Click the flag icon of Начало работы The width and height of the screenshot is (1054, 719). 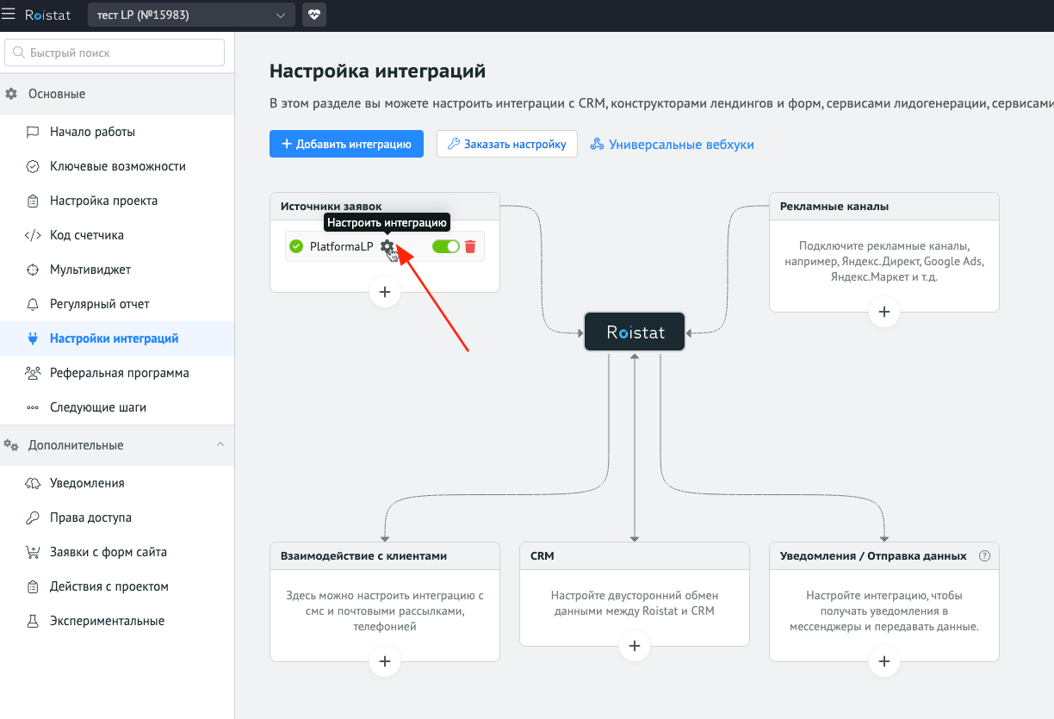33,132
